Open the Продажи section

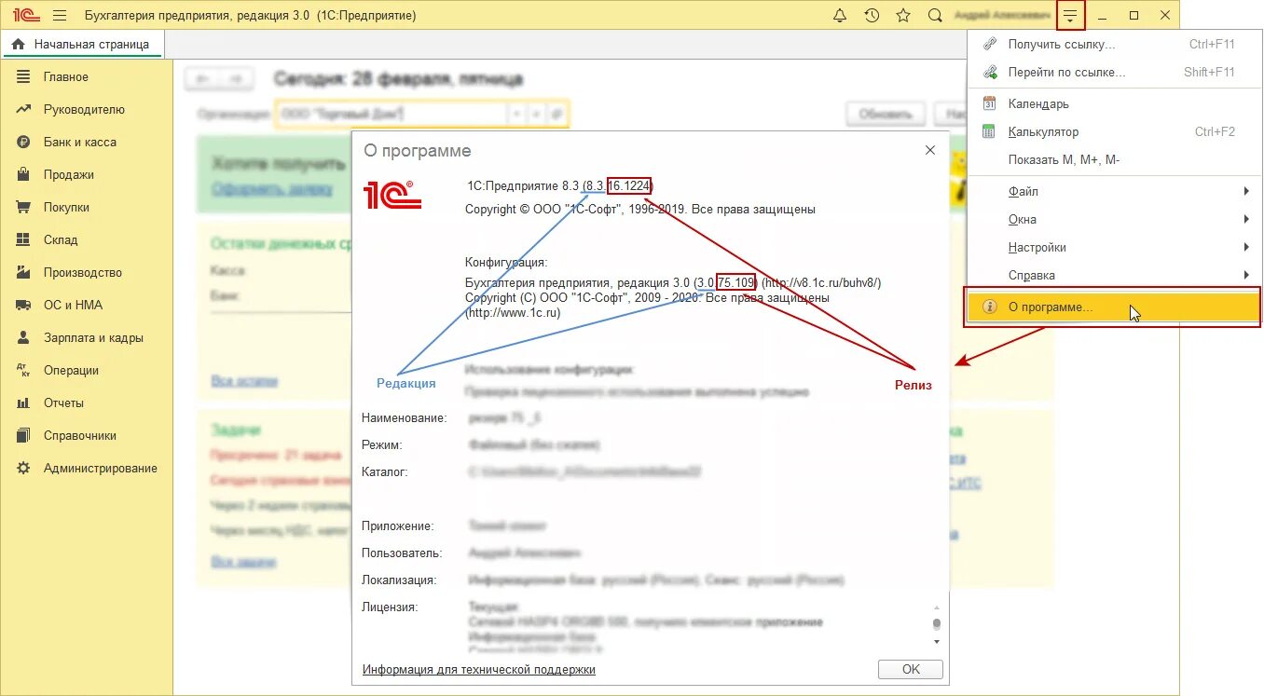[69, 175]
